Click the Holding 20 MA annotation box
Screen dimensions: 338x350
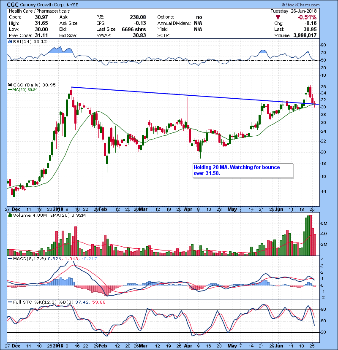(x=243, y=170)
